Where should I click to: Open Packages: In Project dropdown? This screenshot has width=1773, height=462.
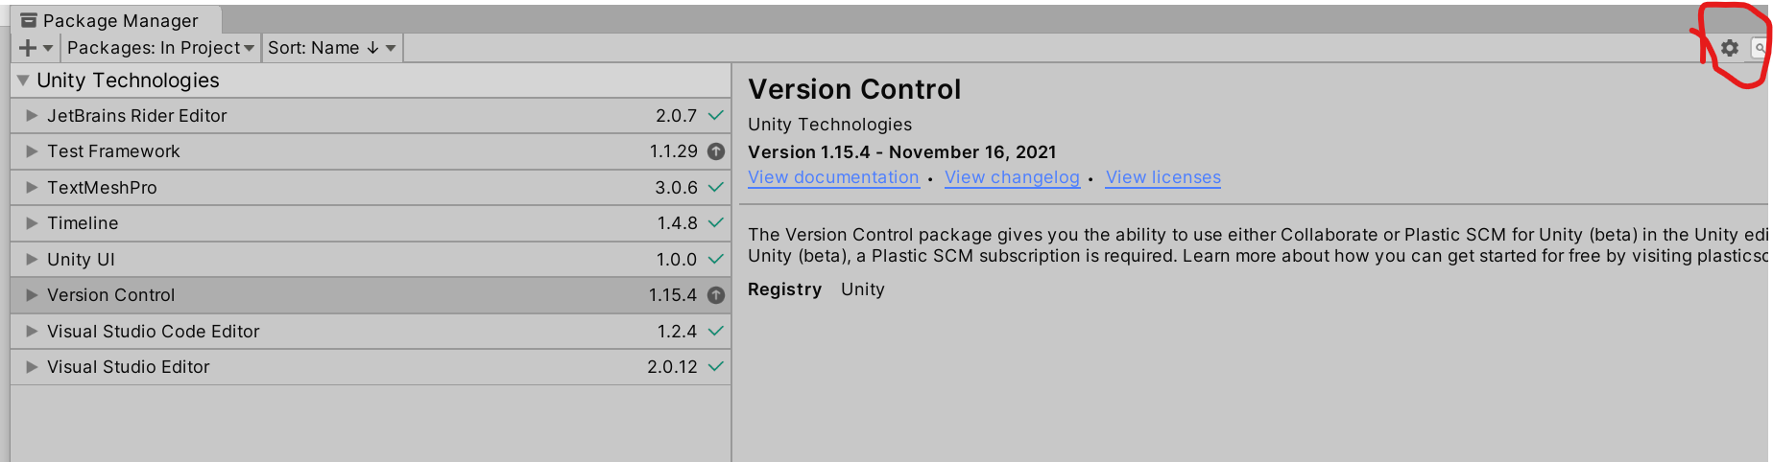click(160, 48)
